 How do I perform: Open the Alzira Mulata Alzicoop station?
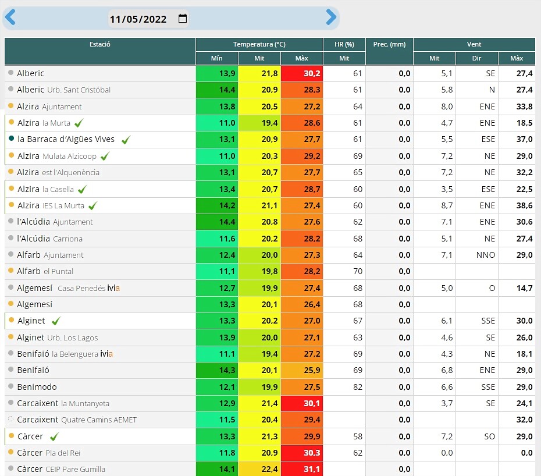click(x=57, y=156)
